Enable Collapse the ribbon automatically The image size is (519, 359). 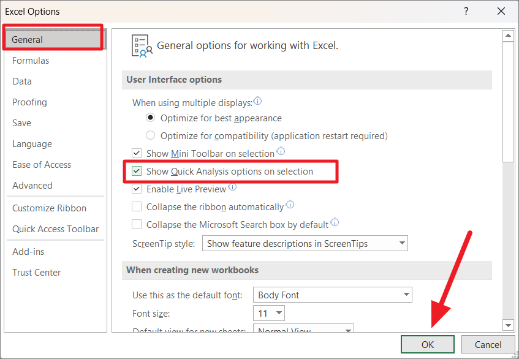[x=136, y=206]
